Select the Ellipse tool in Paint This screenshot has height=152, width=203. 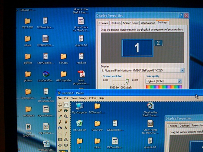pos(60,145)
